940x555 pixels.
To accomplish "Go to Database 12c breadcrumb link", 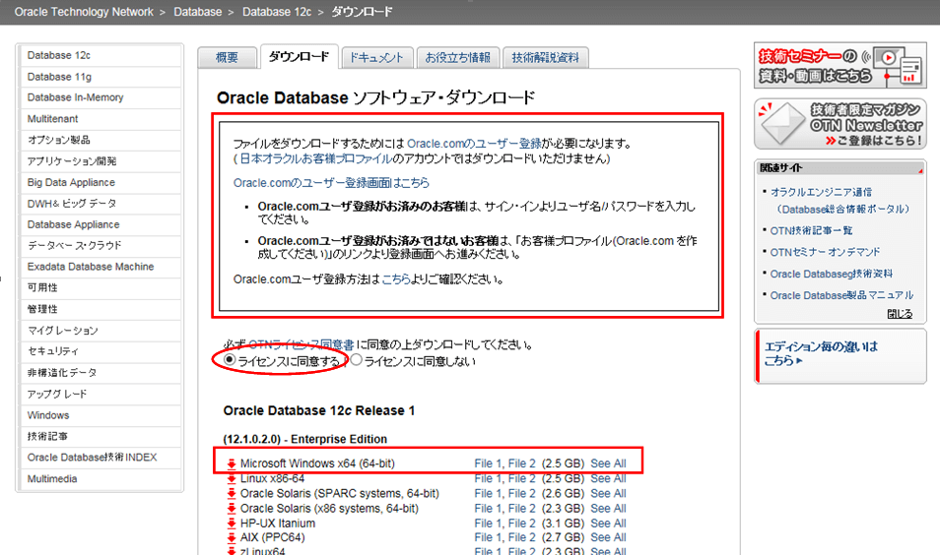I will click(277, 12).
